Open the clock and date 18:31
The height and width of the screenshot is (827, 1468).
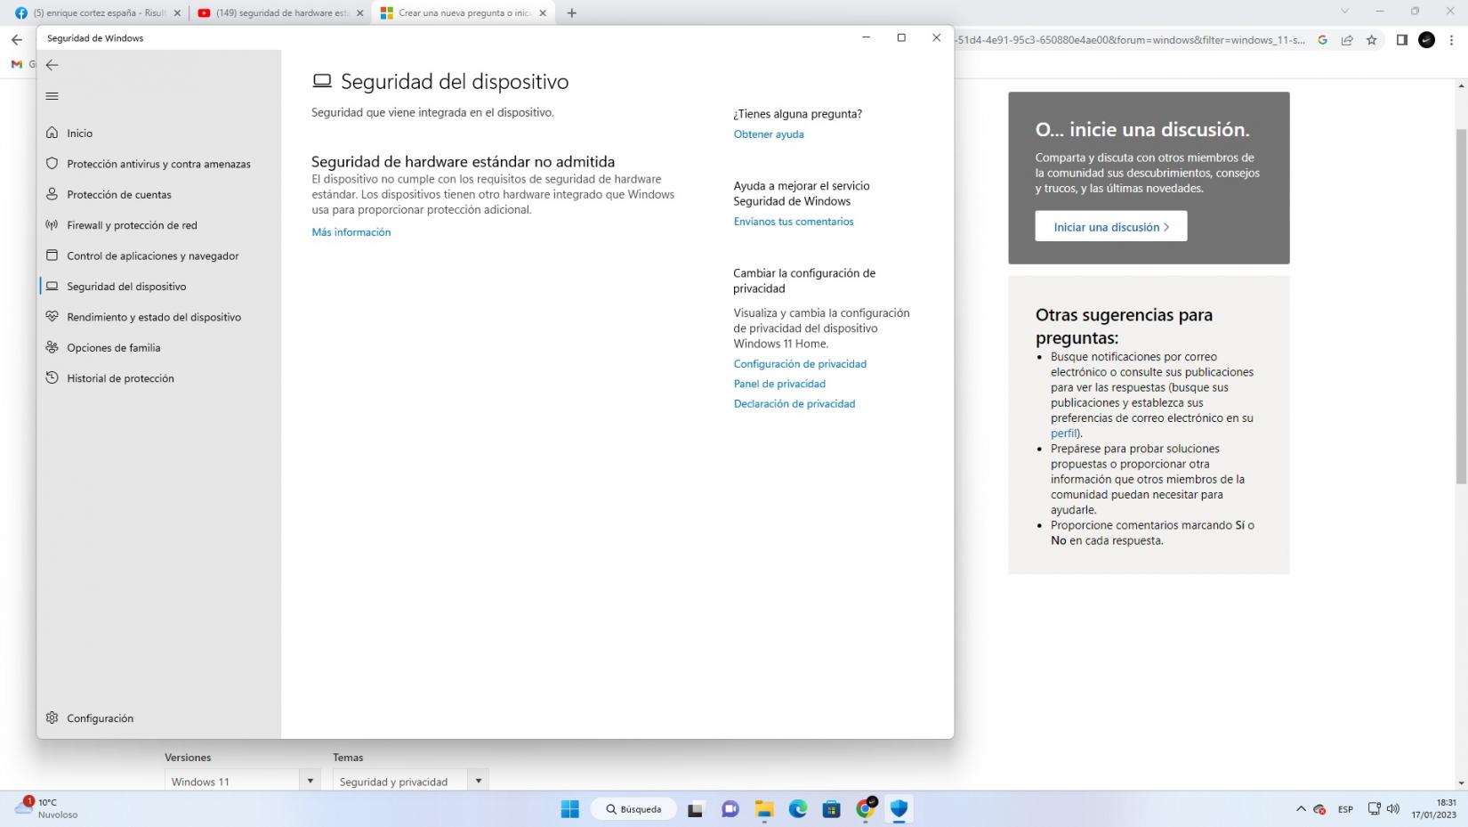tap(1433, 808)
